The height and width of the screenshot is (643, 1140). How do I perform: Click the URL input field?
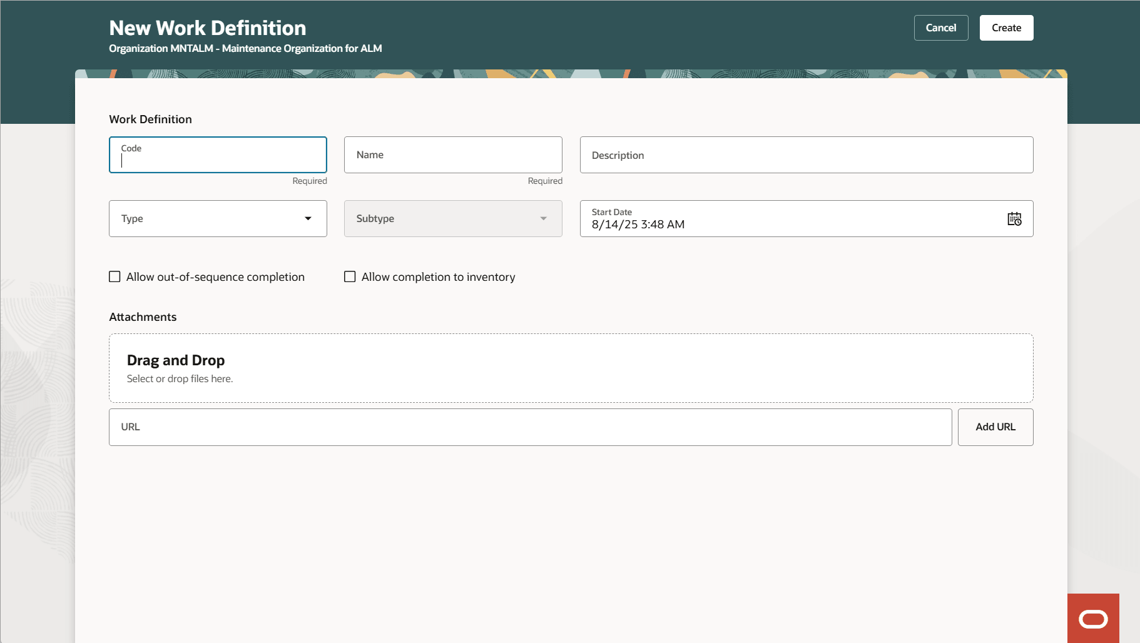pyautogui.click(x=529, y=427)
